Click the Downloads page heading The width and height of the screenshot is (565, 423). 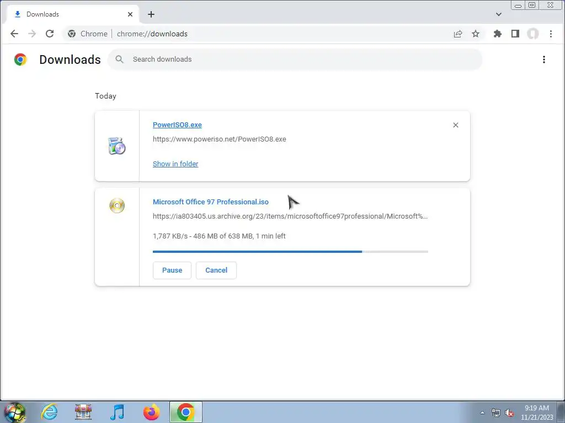coord(70,59)
